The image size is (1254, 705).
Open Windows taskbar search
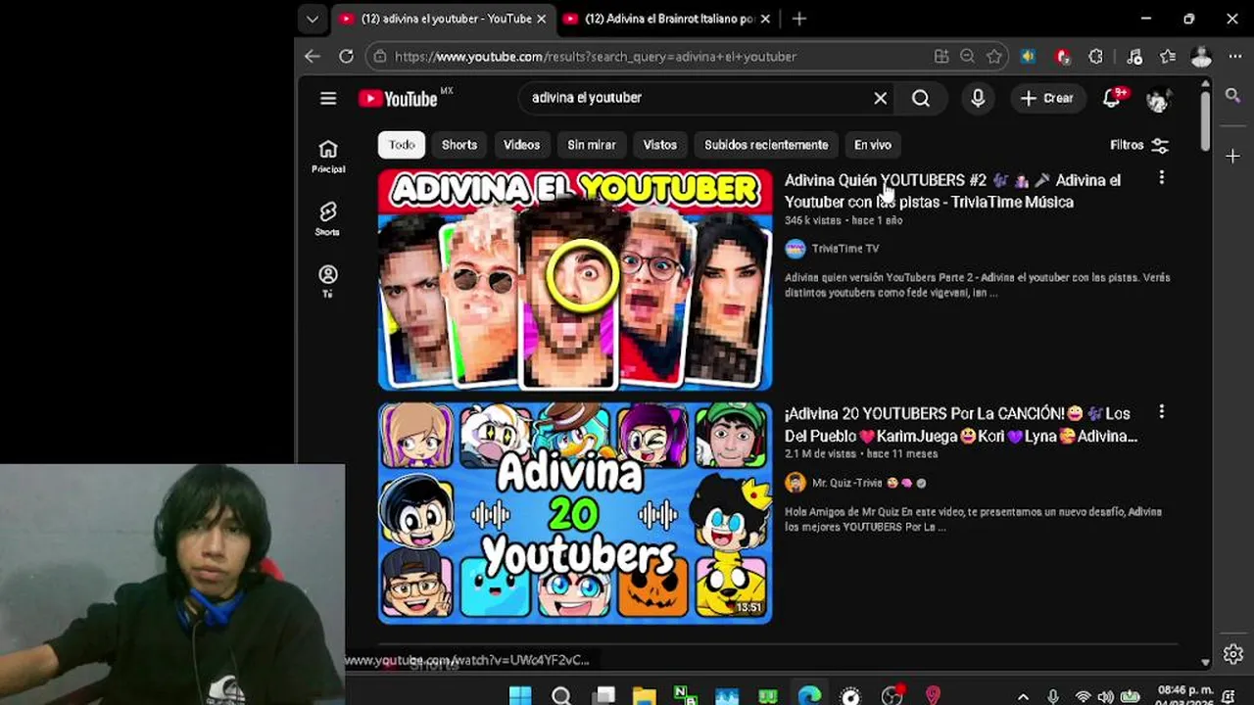point(561,696)
